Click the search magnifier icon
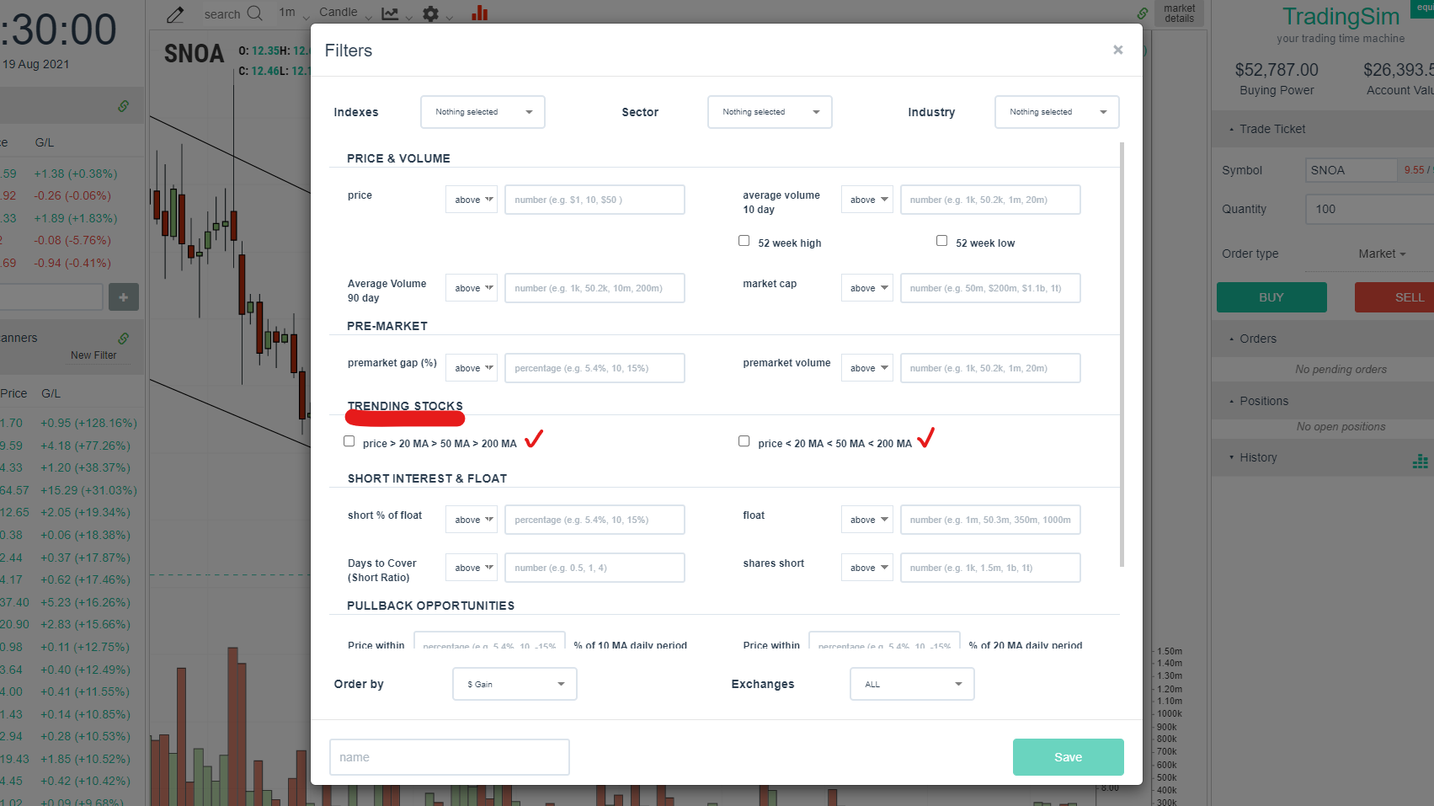The image size is (1434, 806). [255, 13]
